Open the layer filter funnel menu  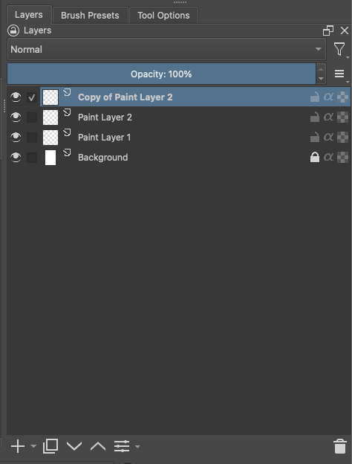pos(339,49)
